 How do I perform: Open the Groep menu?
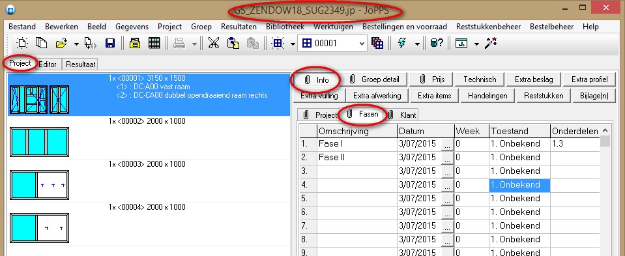pos(201,27)
